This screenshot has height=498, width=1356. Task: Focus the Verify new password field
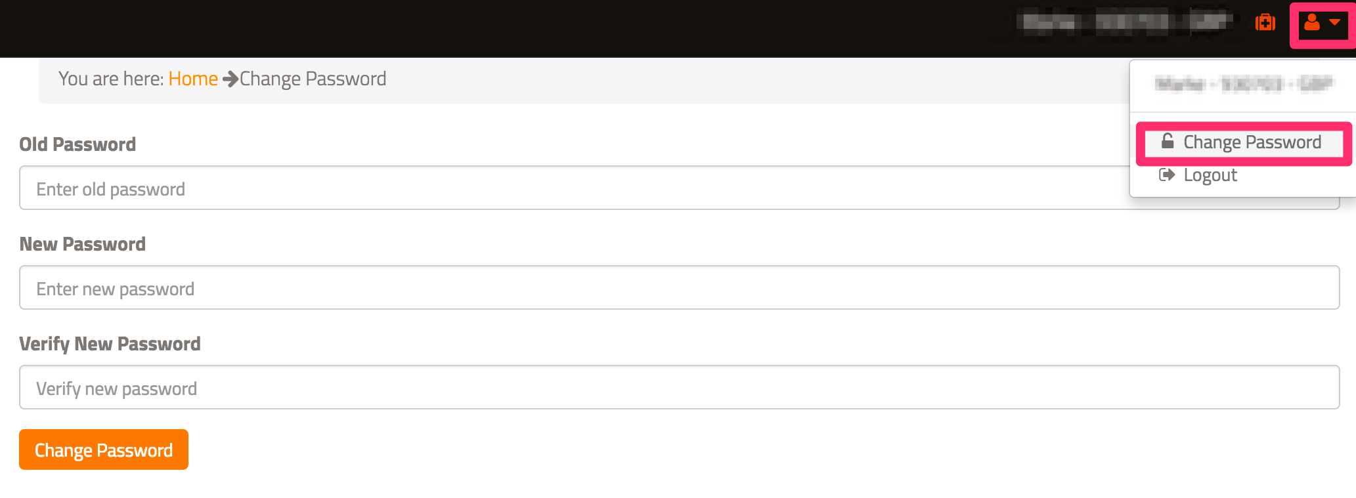[679, 387]
